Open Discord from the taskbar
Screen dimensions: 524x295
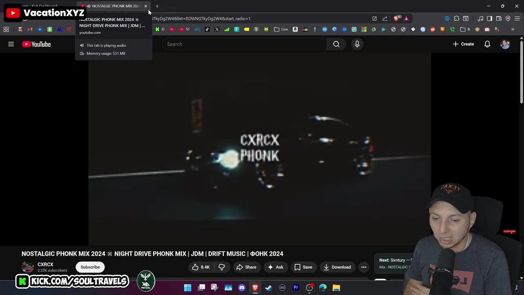click(242, 288)
